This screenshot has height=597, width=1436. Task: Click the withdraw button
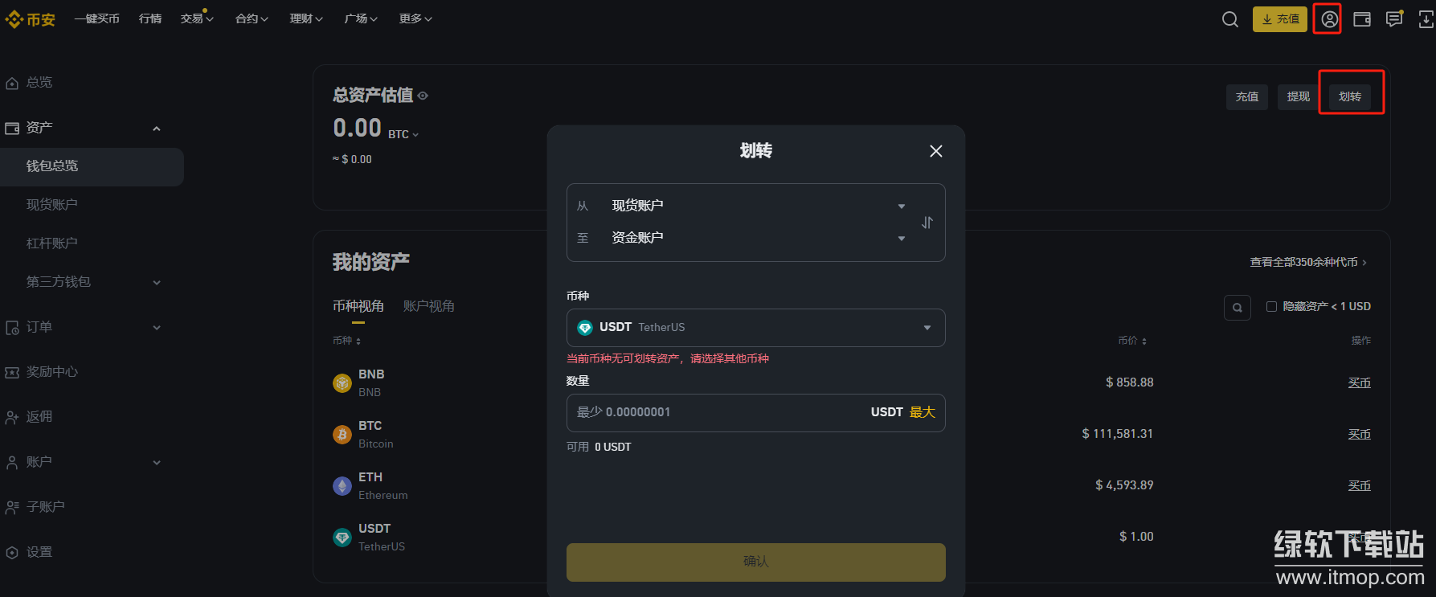(1298, 96)
